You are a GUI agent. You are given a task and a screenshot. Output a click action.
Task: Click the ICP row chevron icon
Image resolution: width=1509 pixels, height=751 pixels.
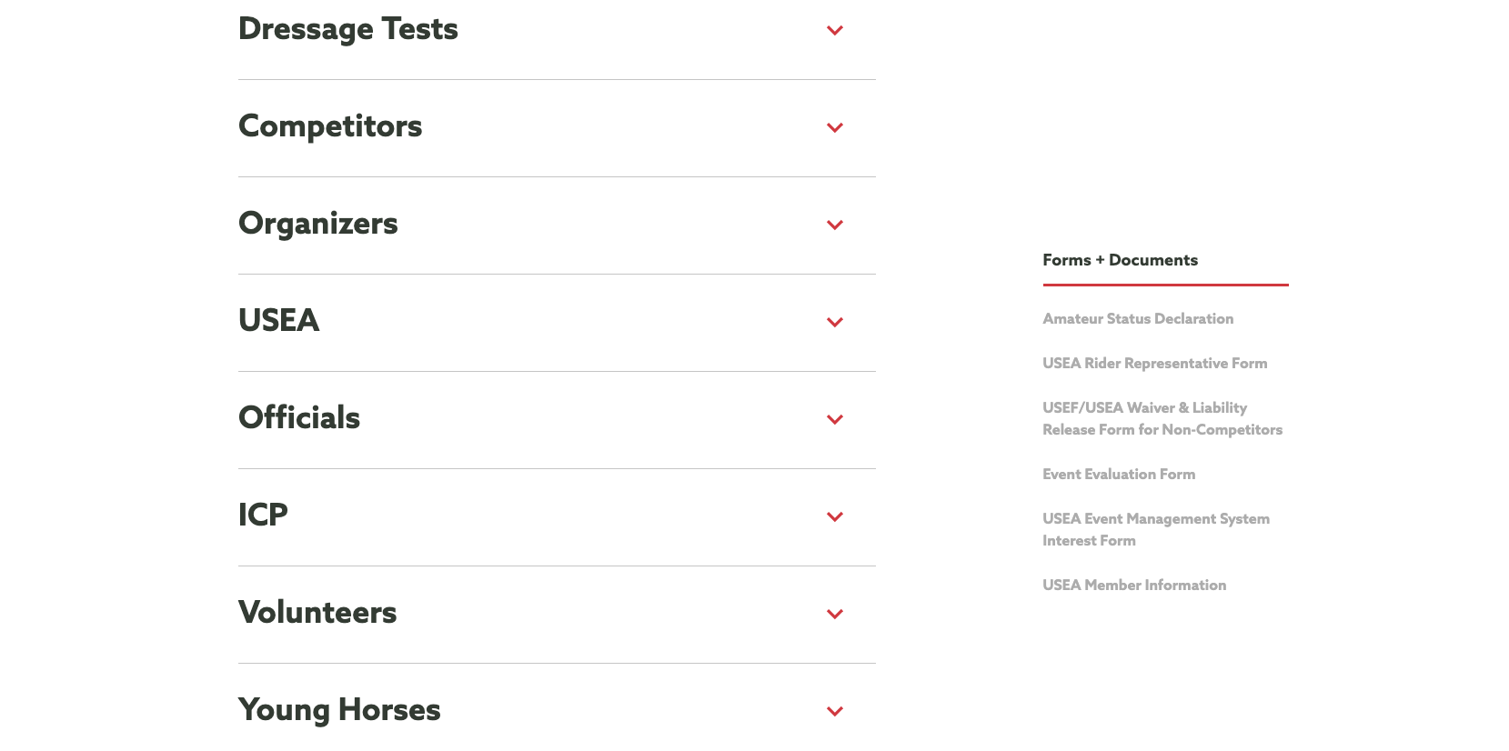pyautogui.click(x=834, y=517)
